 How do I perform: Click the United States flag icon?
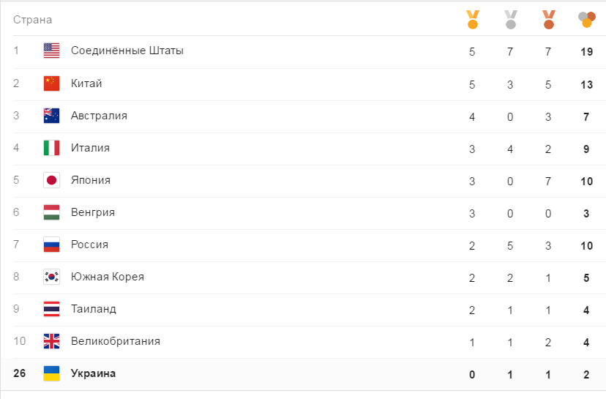51,51
